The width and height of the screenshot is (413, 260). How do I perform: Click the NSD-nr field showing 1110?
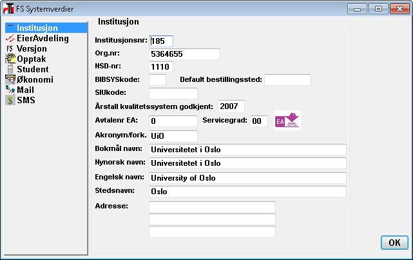tap(161, 66)
